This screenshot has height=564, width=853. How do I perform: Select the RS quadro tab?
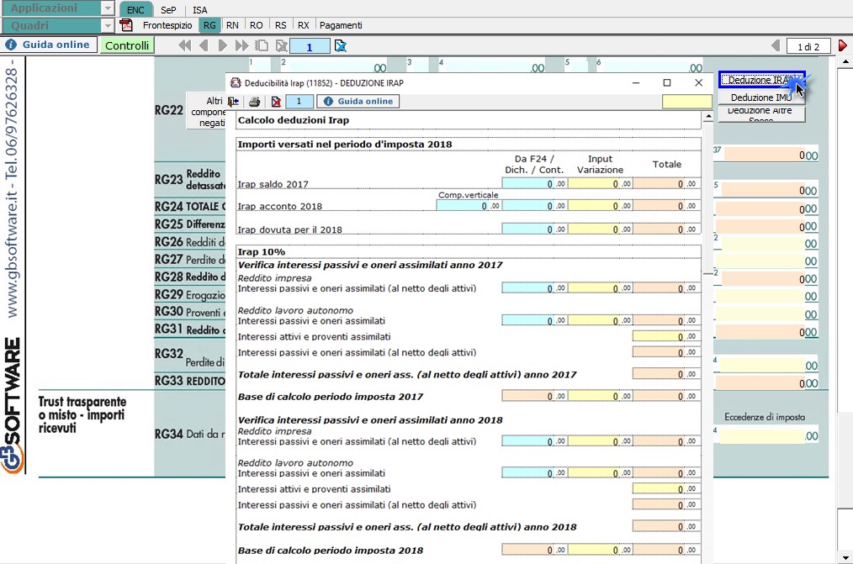pyautogui.click(x=280, y=25)
